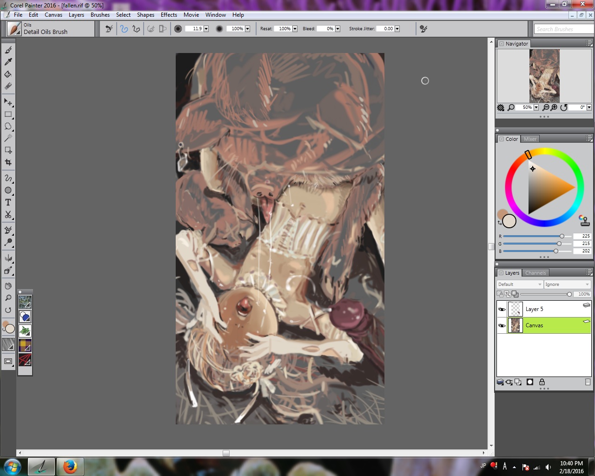Select the Dropper tool
Image resolution: width=595 pixels, height=476 pixels.
(8, 62)
